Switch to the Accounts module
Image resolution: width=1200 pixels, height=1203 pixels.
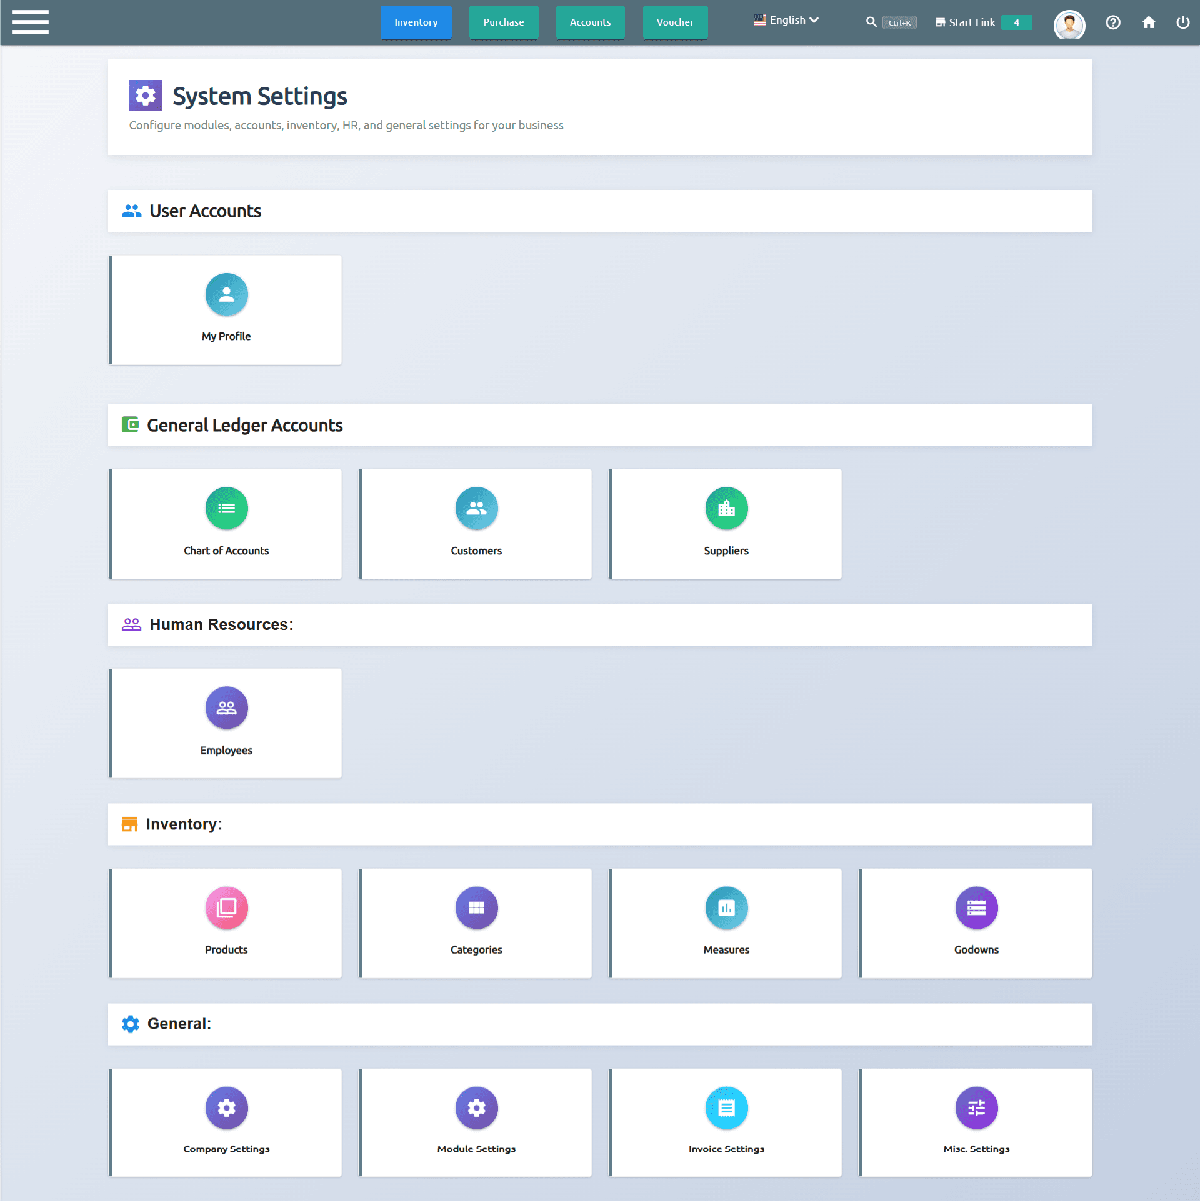[589, 22]
